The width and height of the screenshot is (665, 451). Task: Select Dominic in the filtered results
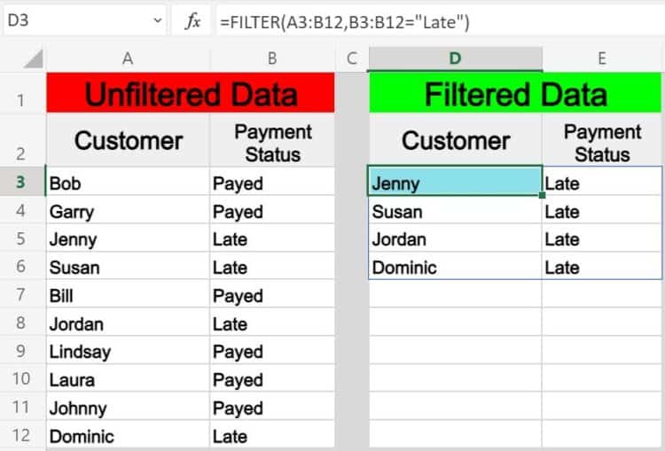tap(455, 266)
